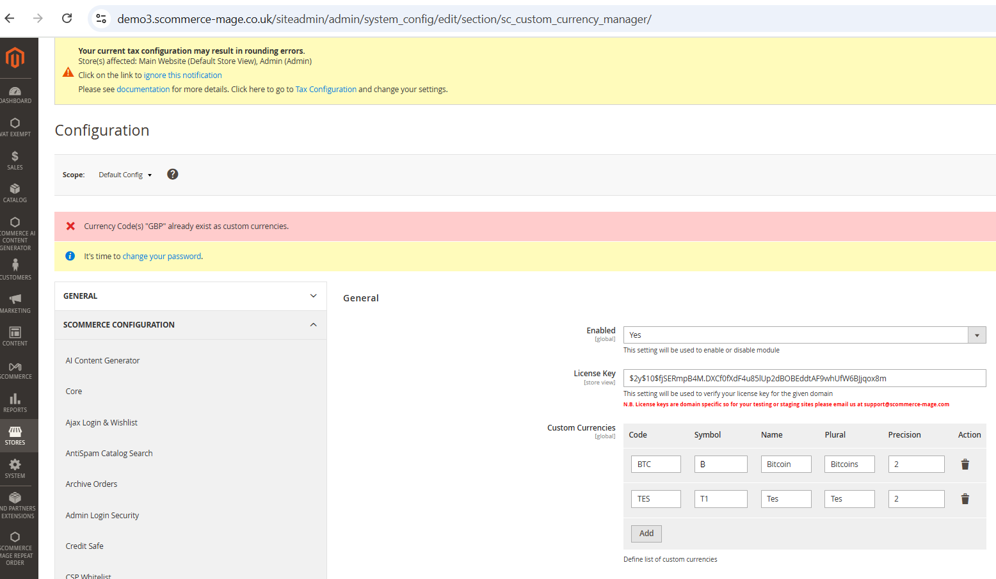This screenshot has width=996, height=579.
Task: Open the Scope Default Config dropdown
Action: coord(125,175)
